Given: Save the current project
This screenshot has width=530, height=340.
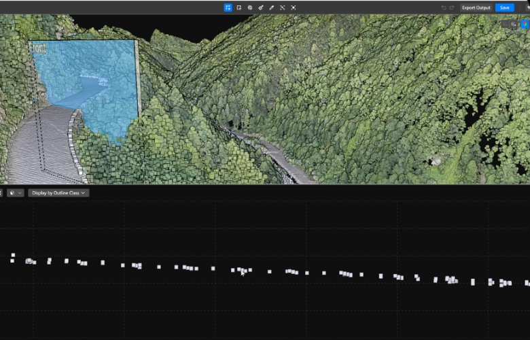Looking at the screenshot, I should pyautogui.click(x=504, y=7).
